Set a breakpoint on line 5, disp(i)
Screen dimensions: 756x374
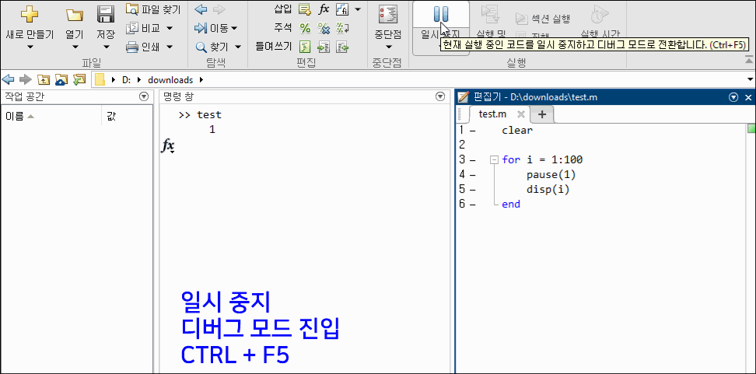pyautogui.click(x=473, y=190)
